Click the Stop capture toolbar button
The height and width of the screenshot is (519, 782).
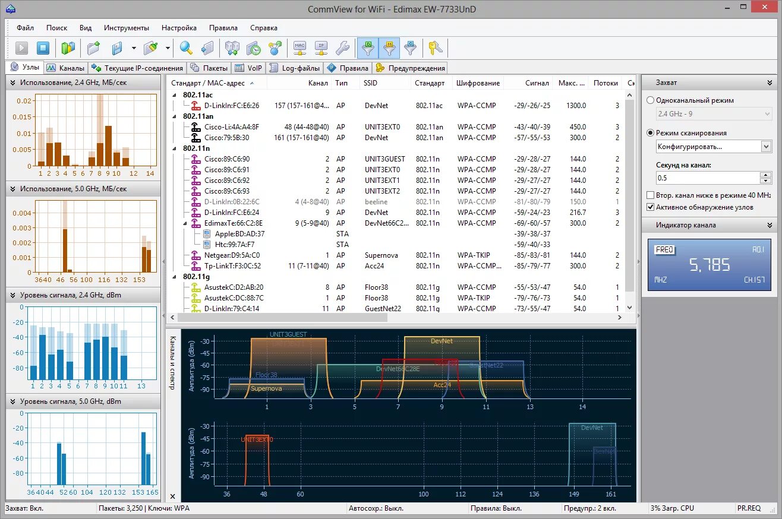(43, 48)
